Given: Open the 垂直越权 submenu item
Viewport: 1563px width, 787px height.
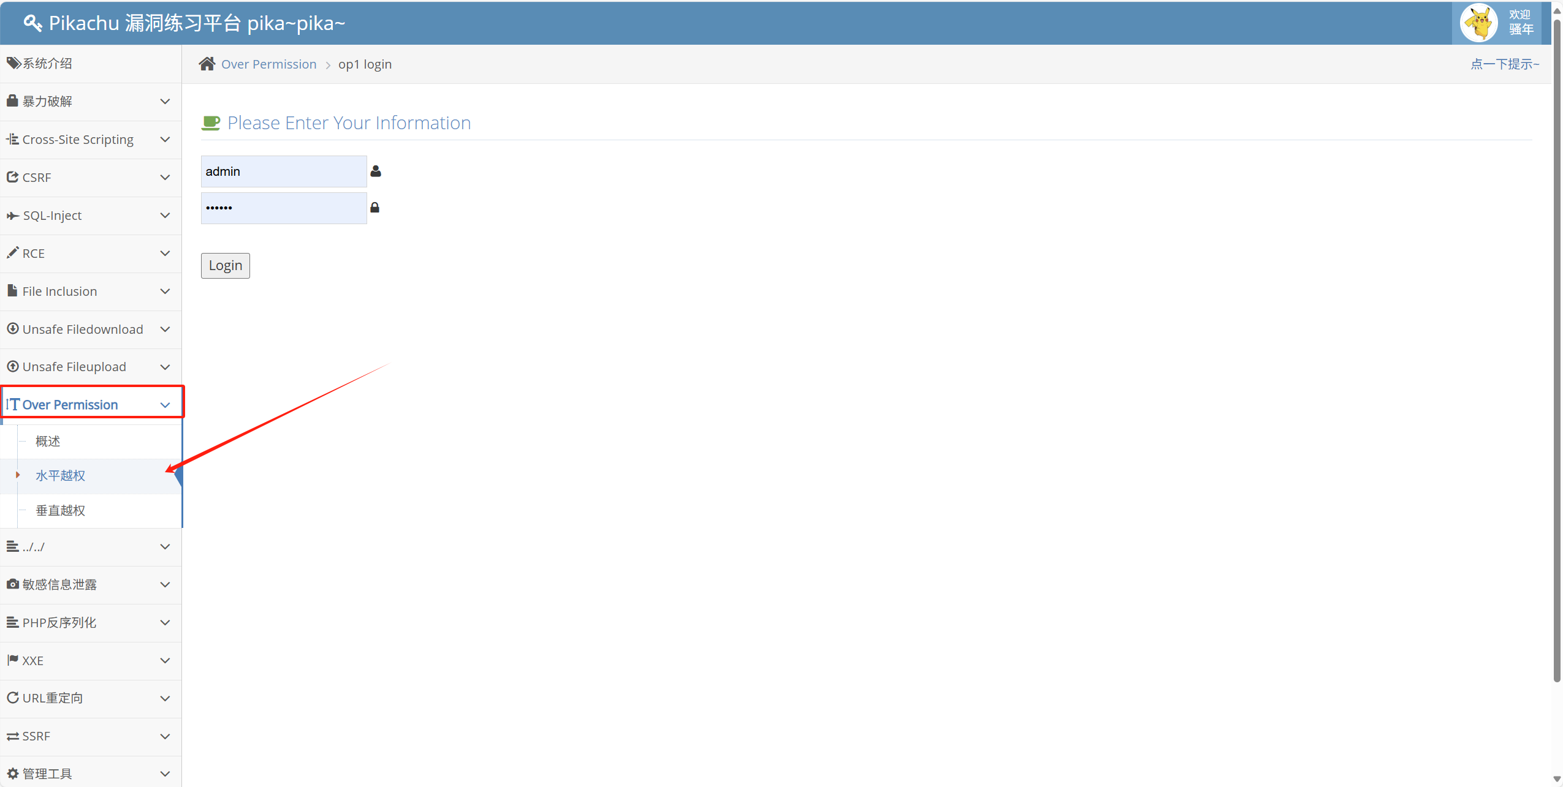Looking at the screenshot, I should 60,510.
